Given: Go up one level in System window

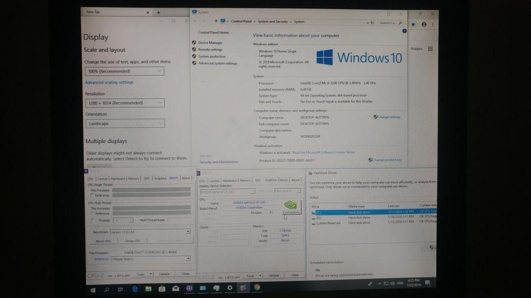Looking at the screenshot, I should (216, 21).
